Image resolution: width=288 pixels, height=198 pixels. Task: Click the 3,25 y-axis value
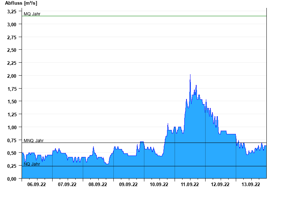[12, 12]
